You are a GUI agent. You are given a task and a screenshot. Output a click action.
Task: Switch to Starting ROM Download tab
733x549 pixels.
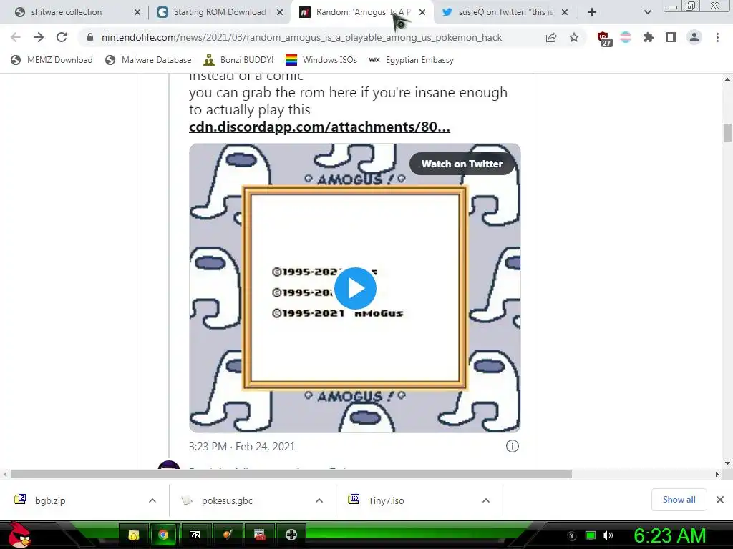(x=219, y=12)
